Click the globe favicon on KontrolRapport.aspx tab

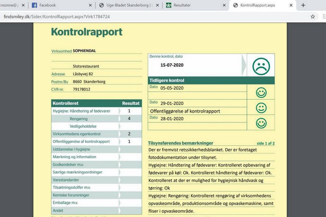click(235, 5)
